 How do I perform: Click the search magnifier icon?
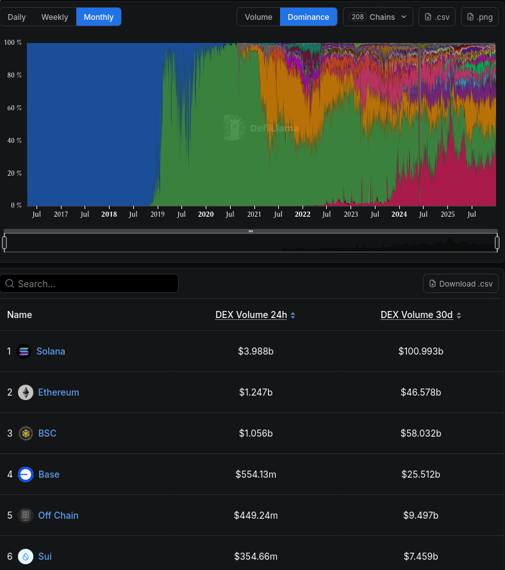[10, 283]
